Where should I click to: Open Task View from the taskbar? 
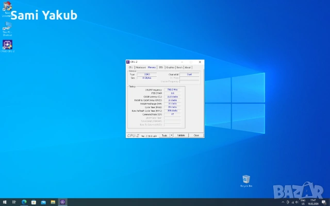click(14, 202)
